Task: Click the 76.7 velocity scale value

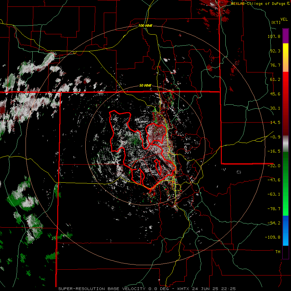Action: point(275,65)
